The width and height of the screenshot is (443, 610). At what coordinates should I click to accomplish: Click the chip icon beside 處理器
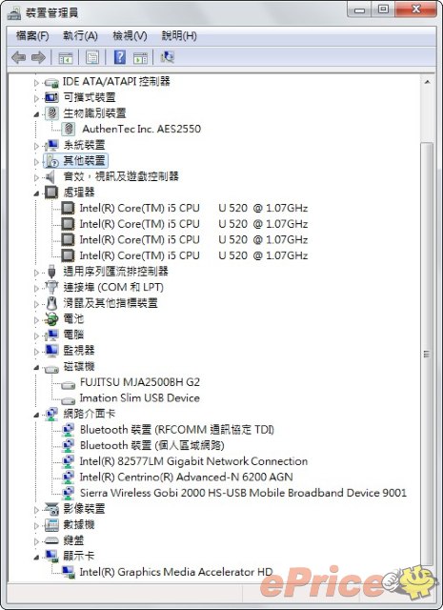point(51,193)
